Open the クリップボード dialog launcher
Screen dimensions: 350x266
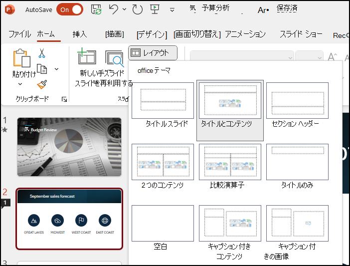tap(64, 99)
